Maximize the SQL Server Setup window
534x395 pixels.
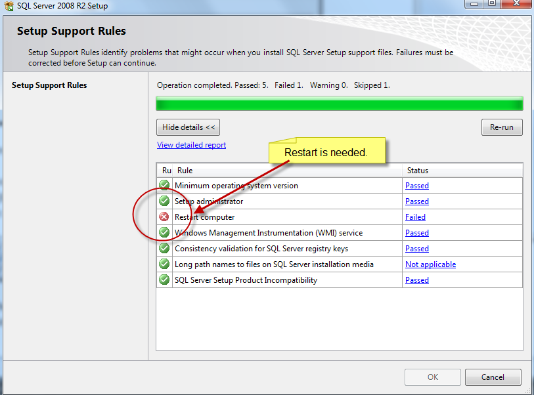[492, 3]
